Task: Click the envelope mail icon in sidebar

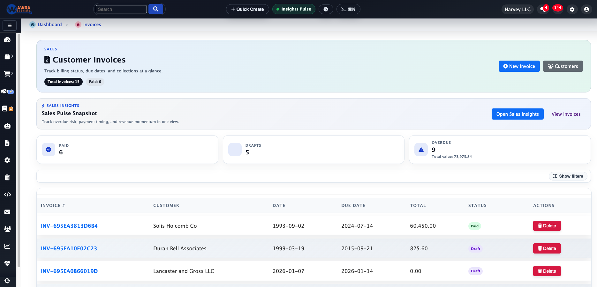Action: point(7,212)
